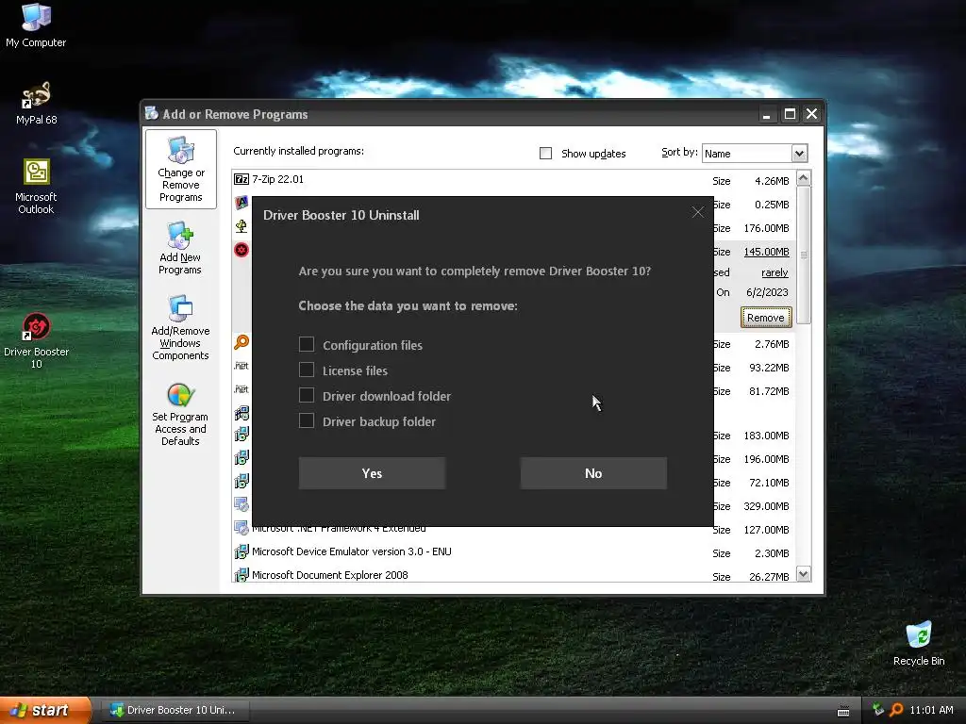Click the orange magnifier program icon in list
This screenshot has width=966, height=724.
[x=241, y=341]
